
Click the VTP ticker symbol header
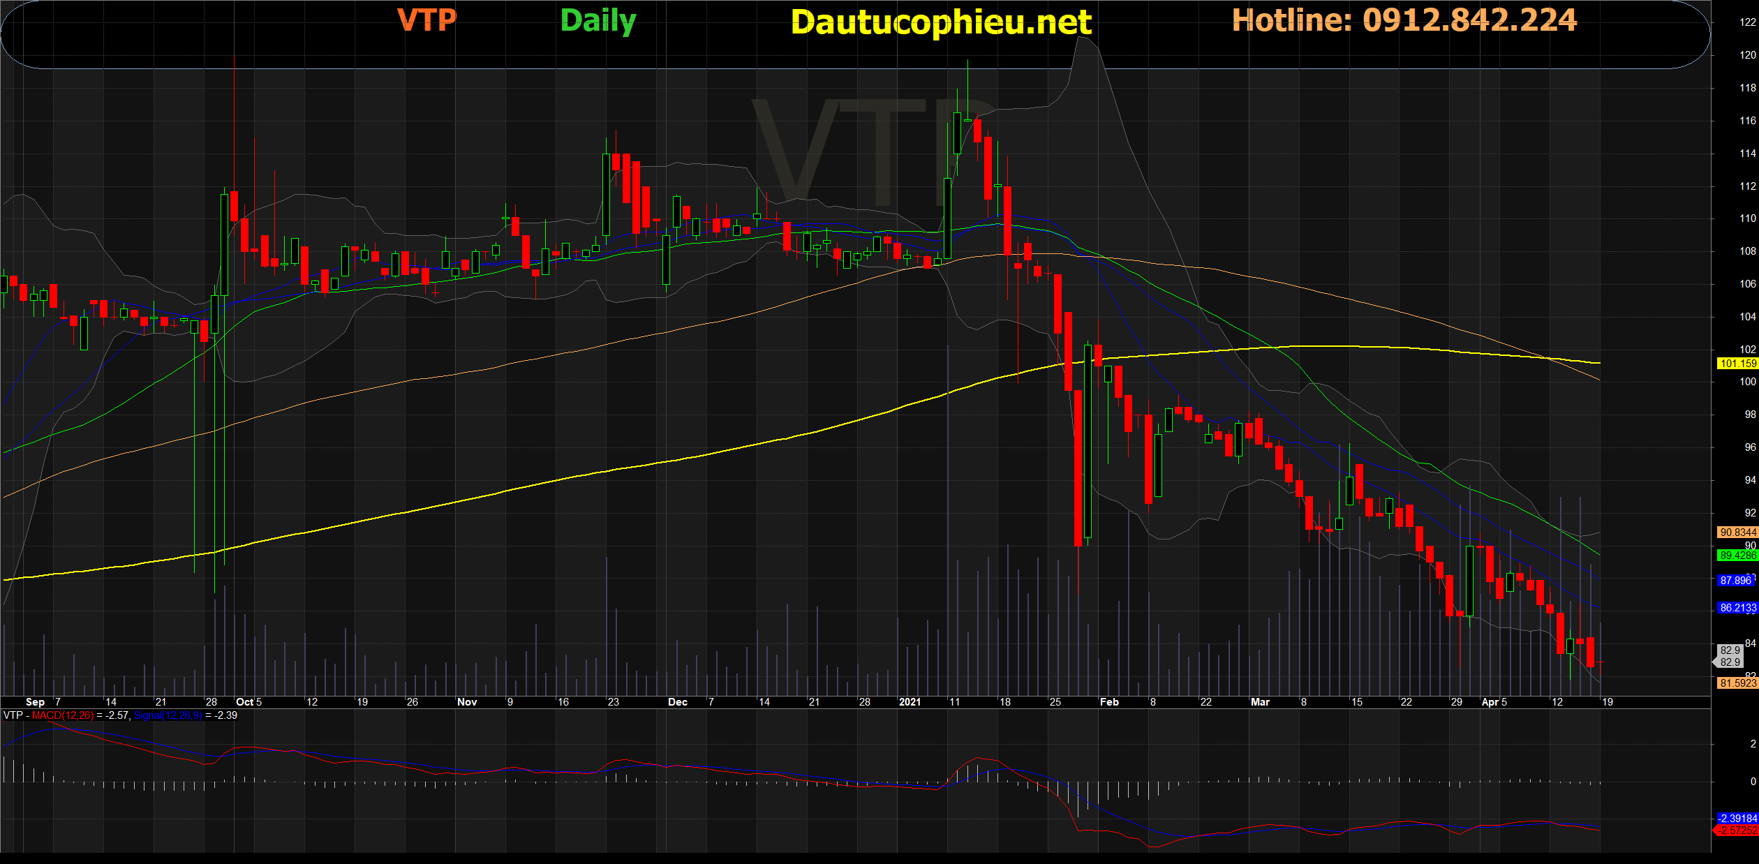click(426, 20)
